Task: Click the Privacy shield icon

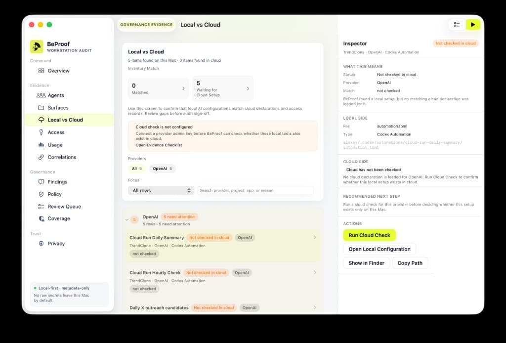Action: pos(41,244)
